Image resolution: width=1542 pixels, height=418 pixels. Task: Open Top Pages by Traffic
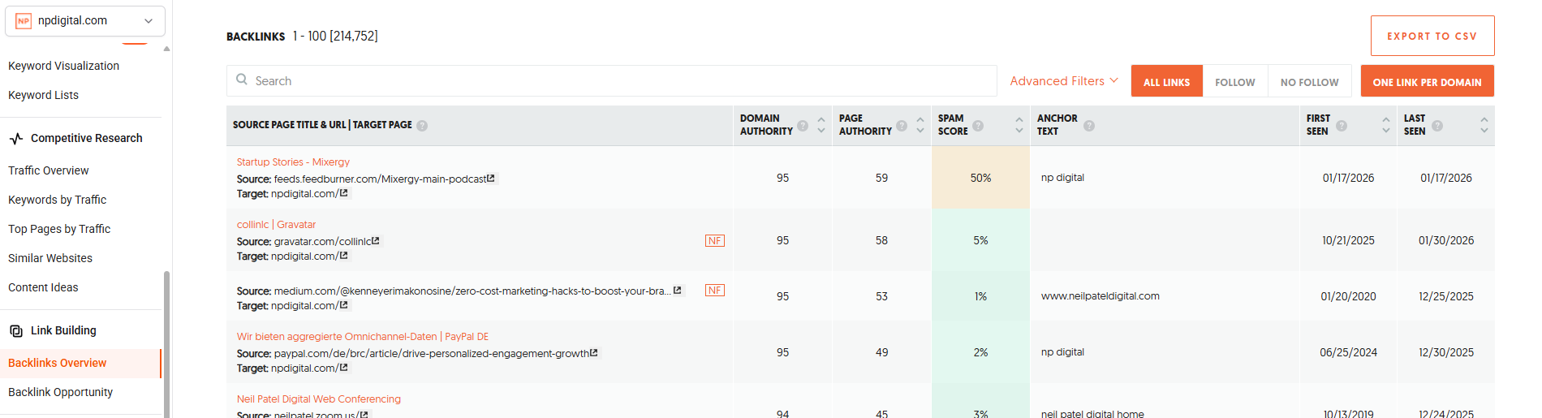(x=59, y=229)
